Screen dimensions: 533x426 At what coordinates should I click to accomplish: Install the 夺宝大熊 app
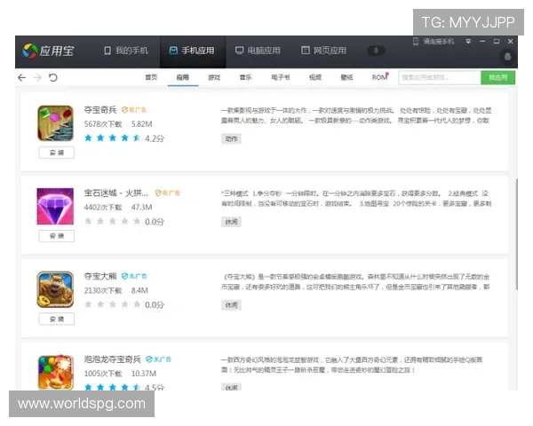(57, 319)
